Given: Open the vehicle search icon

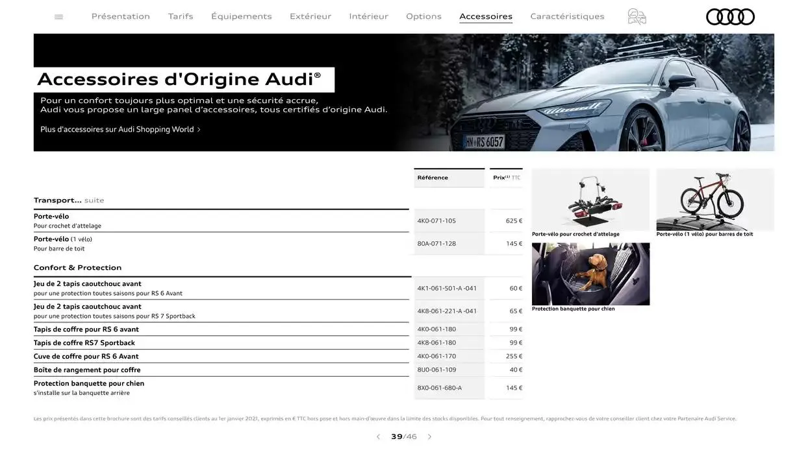Looking at the screenshot, I should 637,16.
